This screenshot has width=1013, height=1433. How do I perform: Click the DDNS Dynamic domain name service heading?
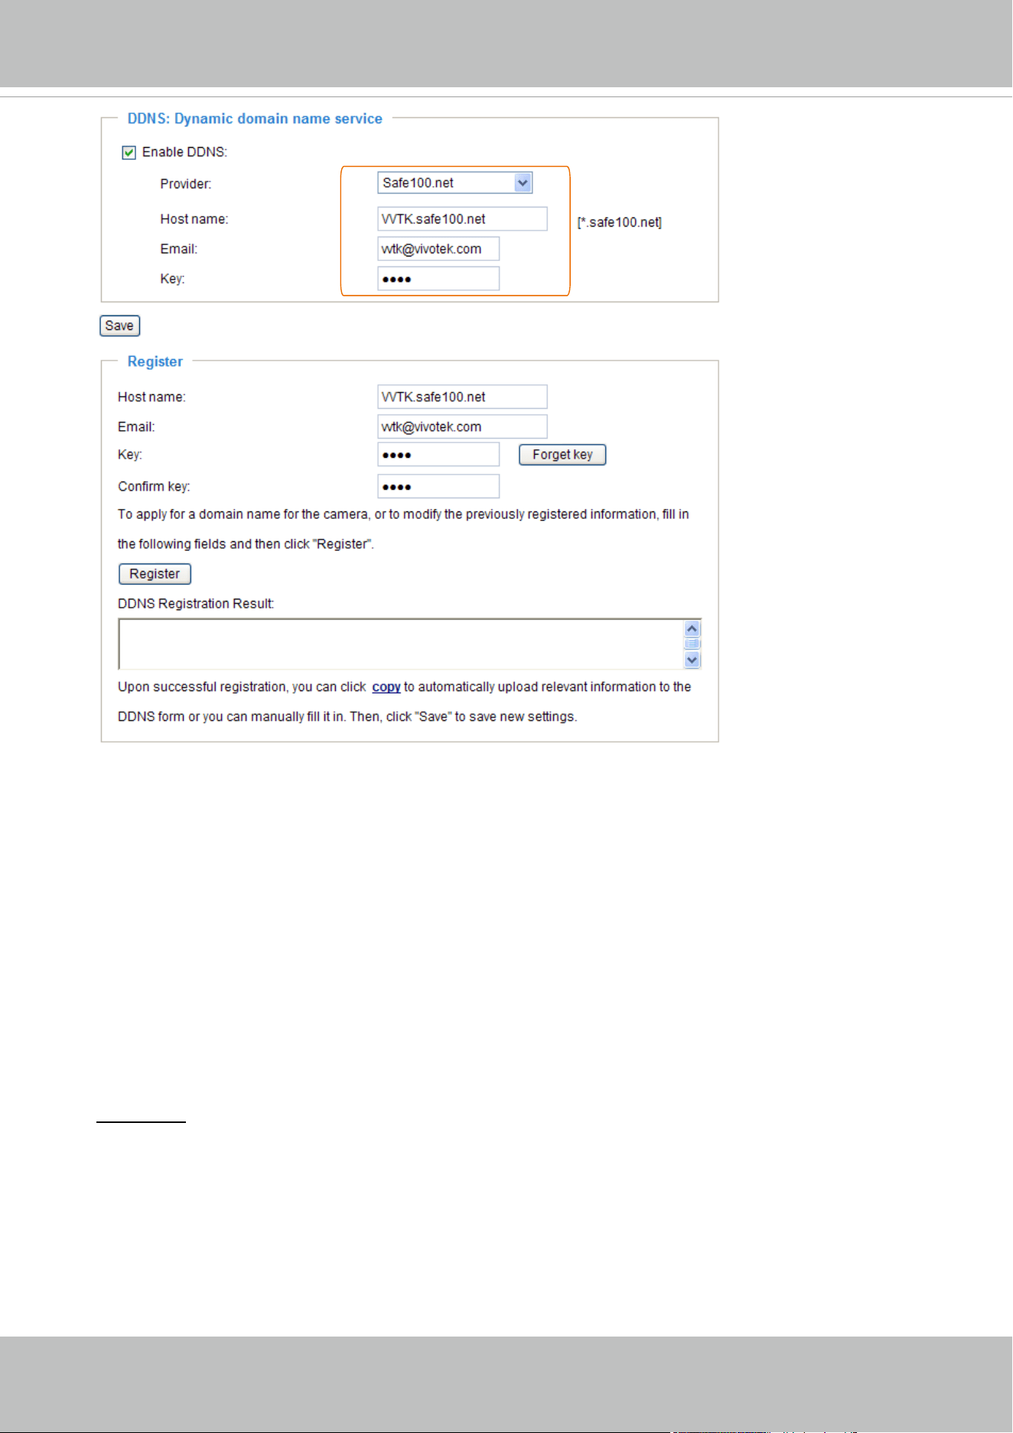(x=255, y=119)
